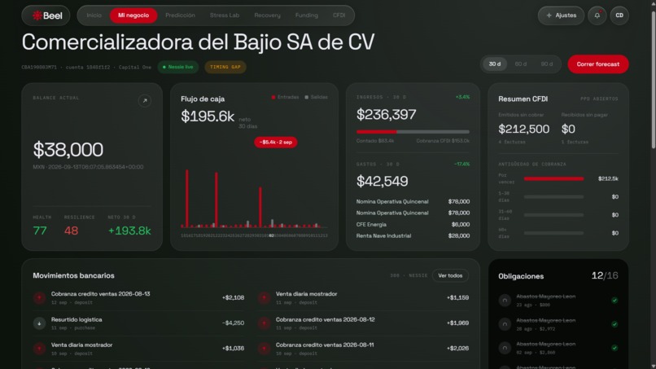
Task: Toggle Entradas series in chart legend
Action: [x=285, y=97]
